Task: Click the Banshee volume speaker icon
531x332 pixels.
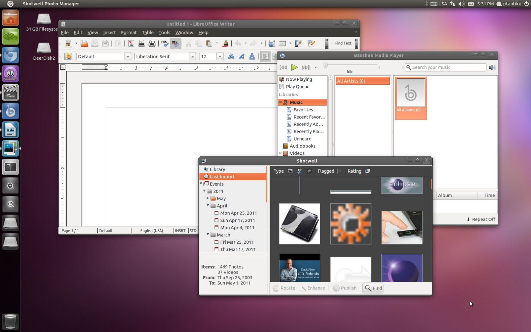Action: (x=492, y=67)
